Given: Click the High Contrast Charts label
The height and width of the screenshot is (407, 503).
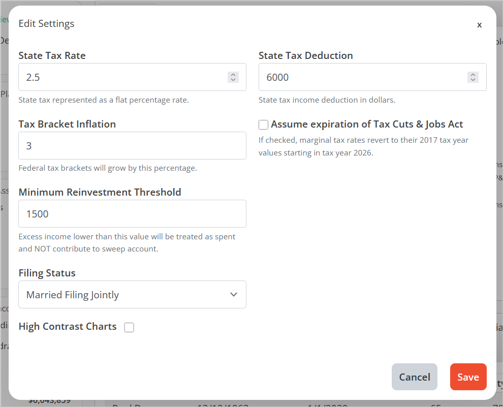Looking at the screenshot, I should (68, 327).
